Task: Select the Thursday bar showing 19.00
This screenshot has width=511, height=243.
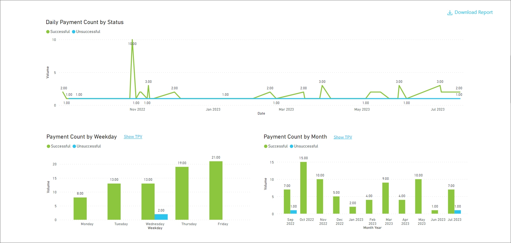Action: pos(182,193)
